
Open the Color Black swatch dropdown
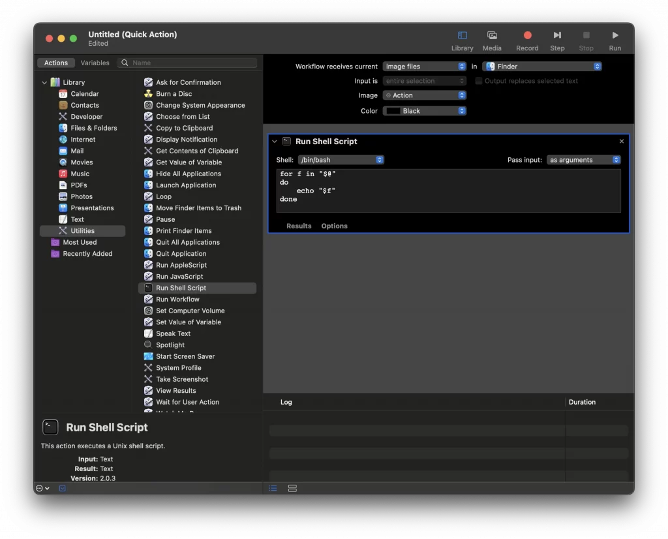425,111
